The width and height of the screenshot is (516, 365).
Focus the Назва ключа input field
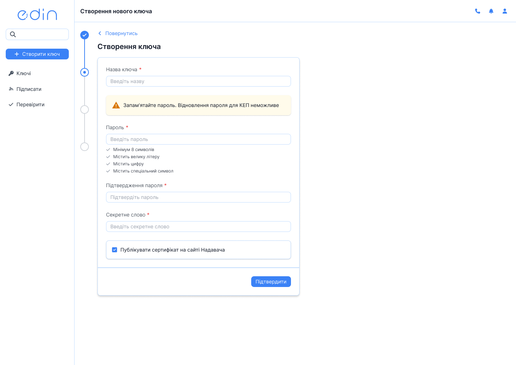tap(198, 81)
